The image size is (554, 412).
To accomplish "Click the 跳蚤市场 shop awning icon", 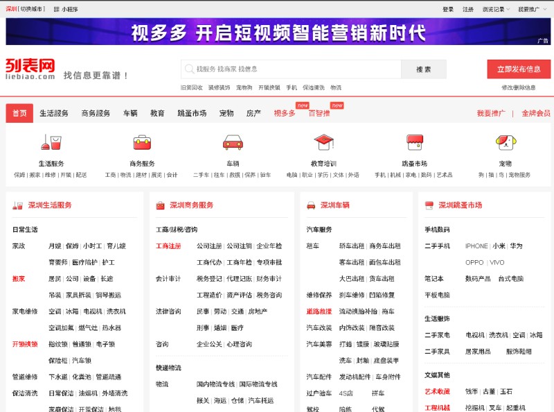I will [414, 143].
